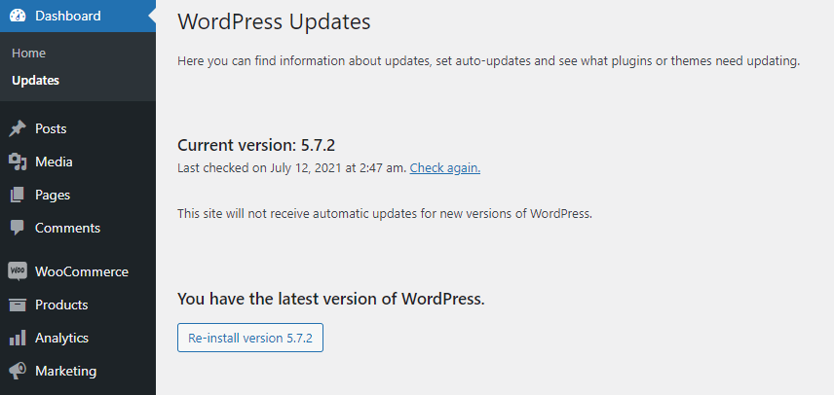Open the Posts menu
Screen dimensions: 834x395
click(51, 128)
